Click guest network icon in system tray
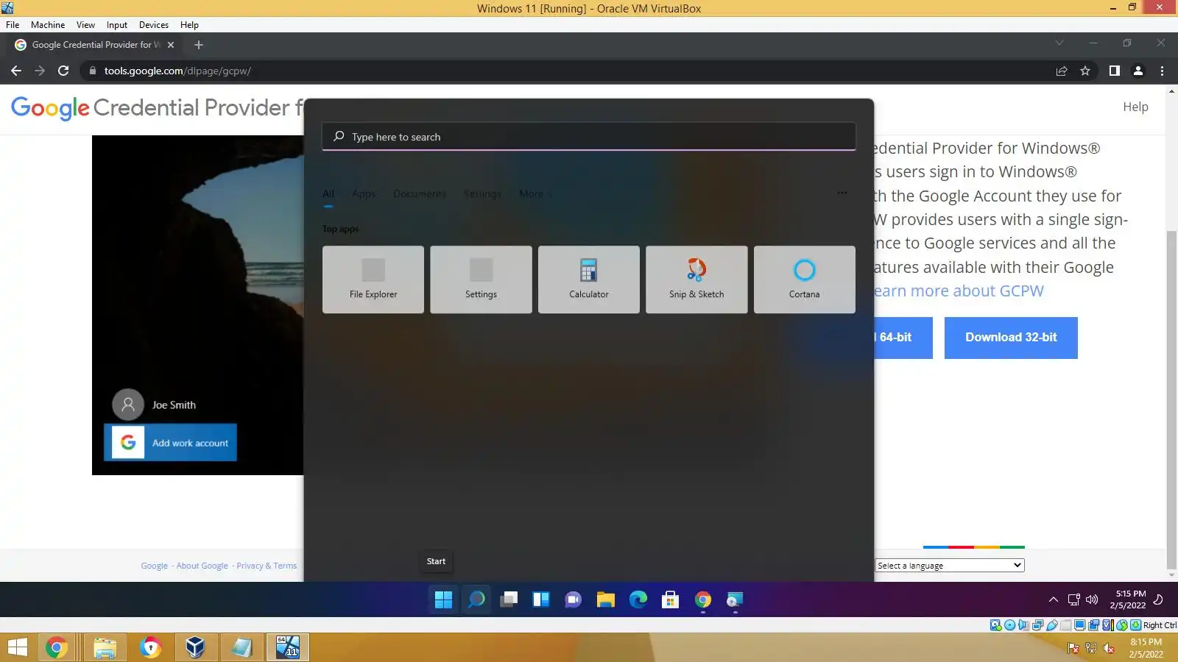This screenshot has height=662, width=1178. [1073, 600]
